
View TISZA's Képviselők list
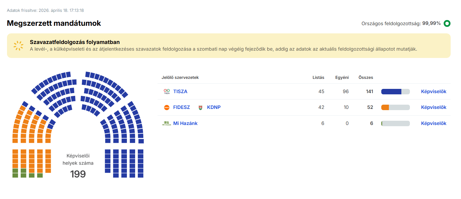point(433,92)
